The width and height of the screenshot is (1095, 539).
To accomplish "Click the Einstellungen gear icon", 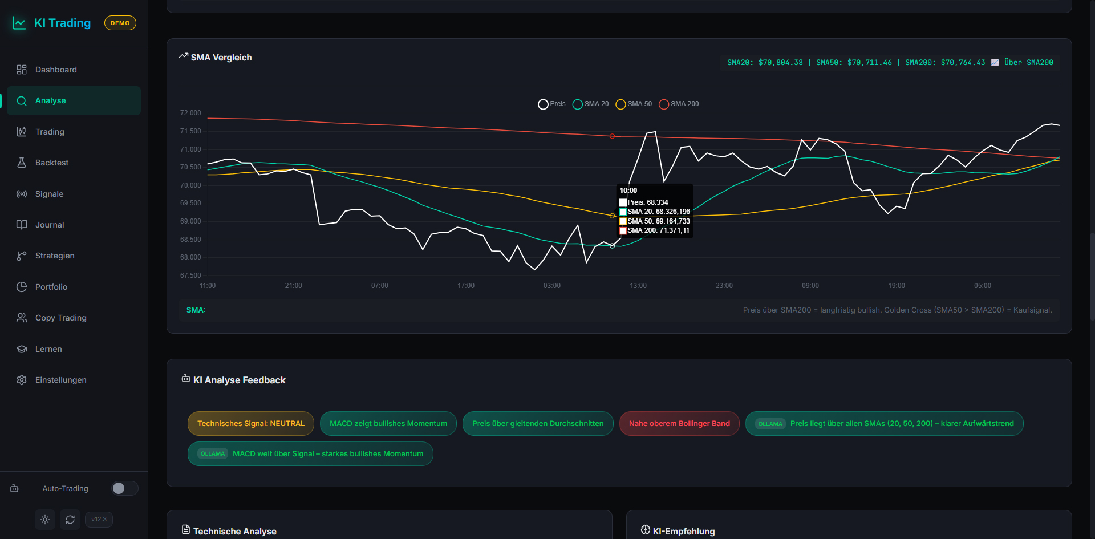I will tap(22, 380).
